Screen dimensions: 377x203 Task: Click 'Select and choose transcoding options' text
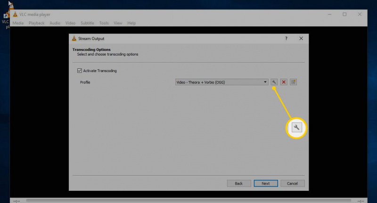point(107,54)
